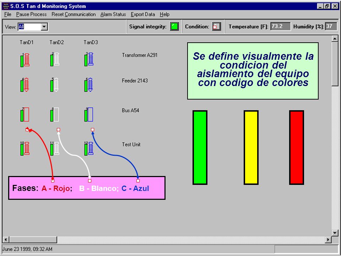Click the TanD2 column header
This screenshot has height=256, width=341.
coord(56,42)
